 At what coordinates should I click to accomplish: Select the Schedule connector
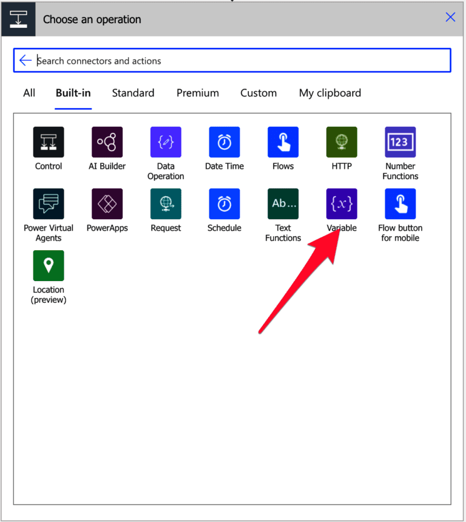pos(225,204)
